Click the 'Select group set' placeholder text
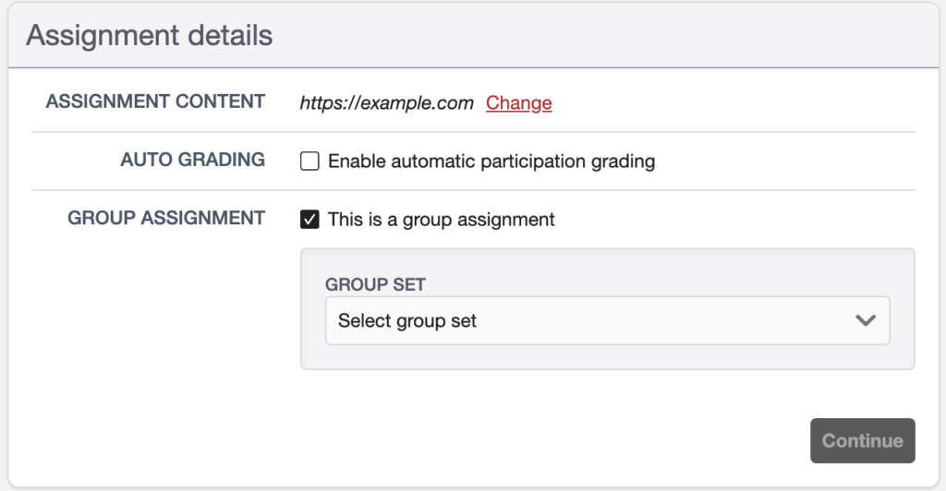This screenshot has width=946, height=491. click(407, 320)
